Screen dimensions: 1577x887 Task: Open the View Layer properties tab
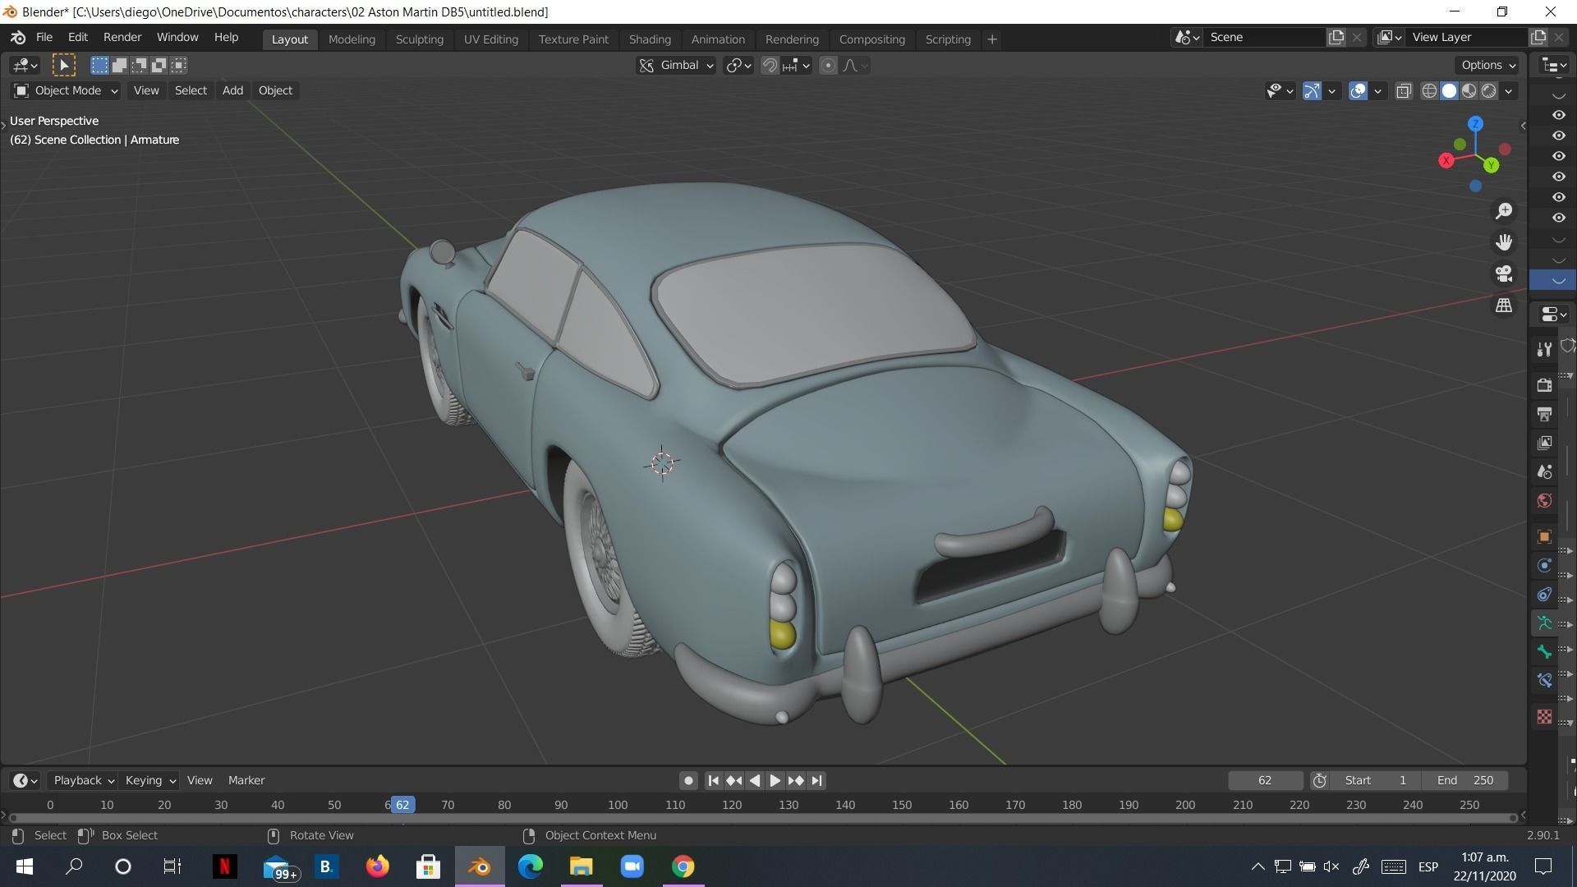(x=1544, y=443)
